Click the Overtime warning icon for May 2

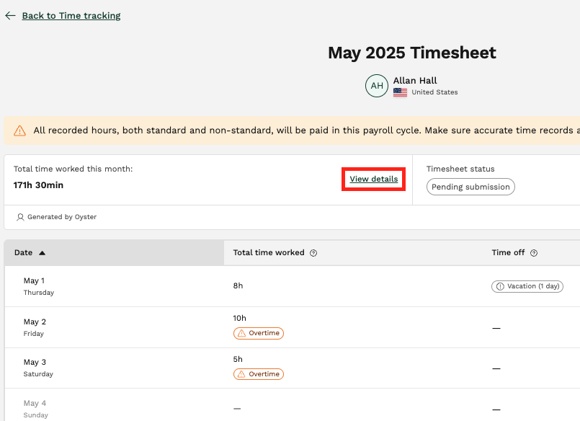pos(241,333)
